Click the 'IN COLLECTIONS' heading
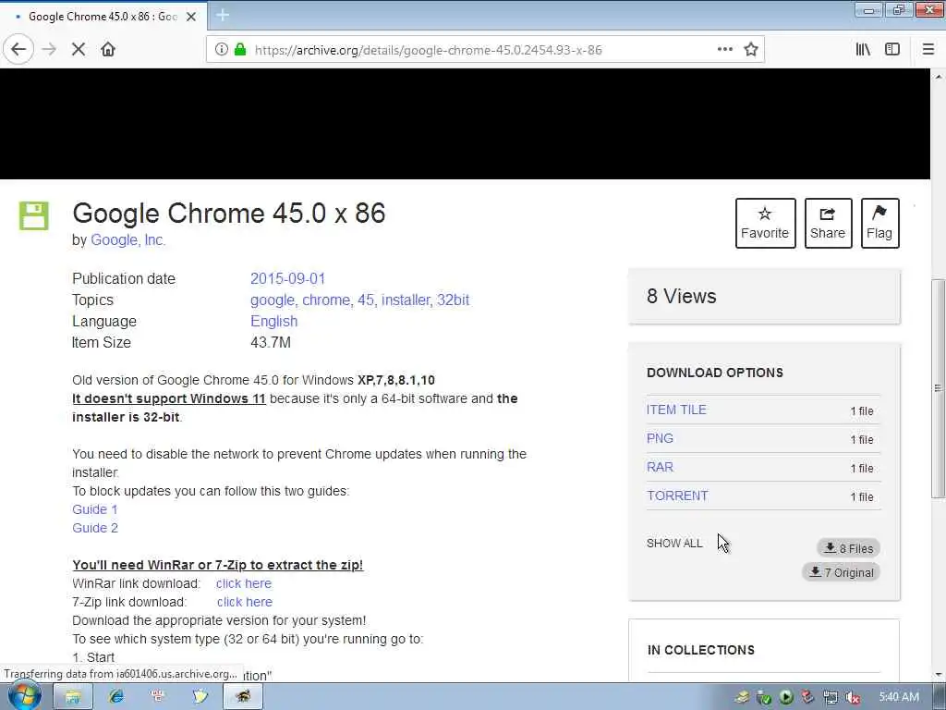Image resolution: width=946 pixels, height=710 pixels. click(x=701, y=650)
